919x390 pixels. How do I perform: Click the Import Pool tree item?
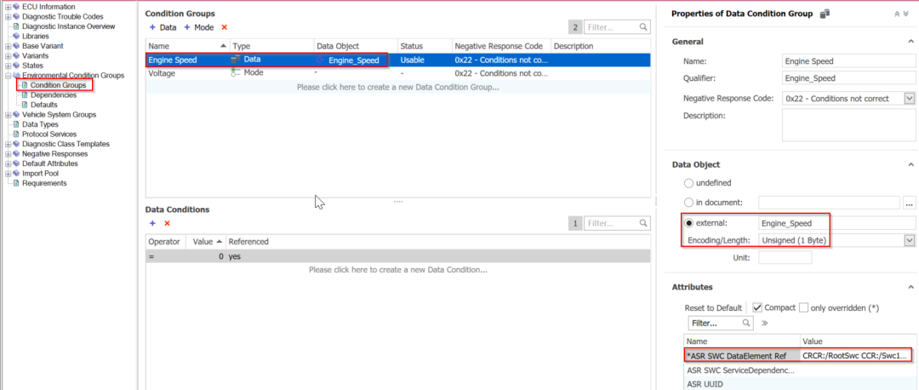pyautogui.click(x=41, y=174)
